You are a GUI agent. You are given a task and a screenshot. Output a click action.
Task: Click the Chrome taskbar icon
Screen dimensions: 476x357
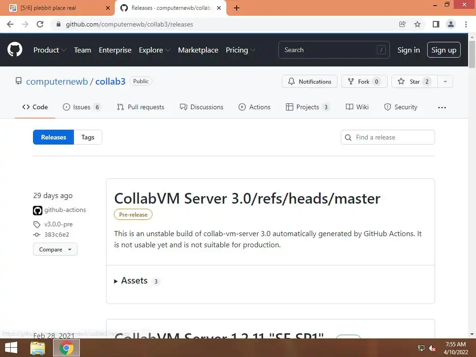[66, 348]
